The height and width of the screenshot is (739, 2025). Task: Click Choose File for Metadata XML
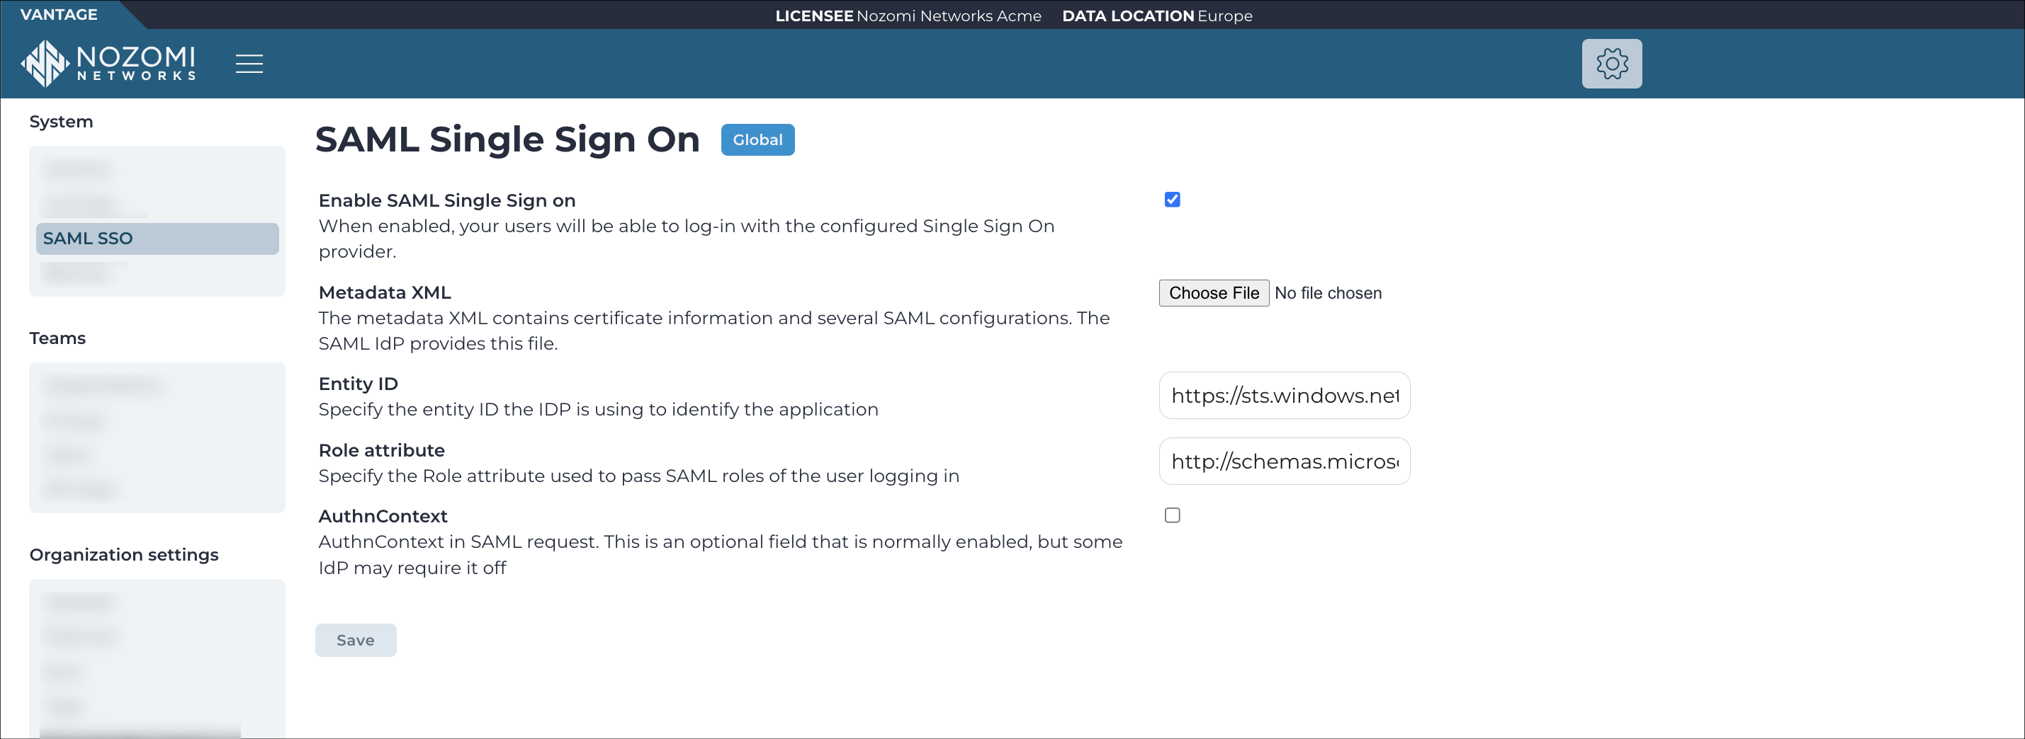point(1214,293)
